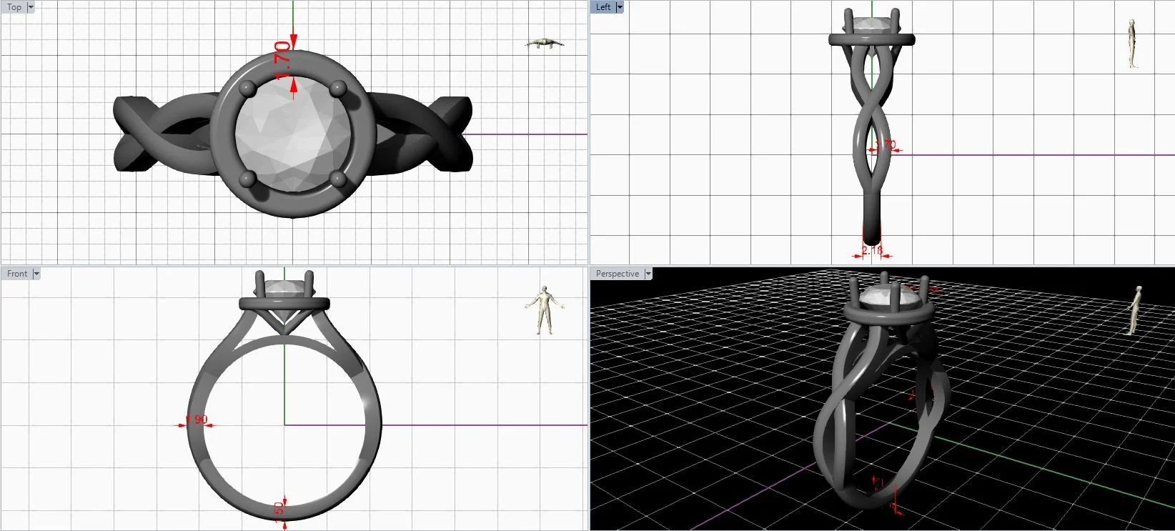Select the round gemstone in Top viewport

(293, 135)
